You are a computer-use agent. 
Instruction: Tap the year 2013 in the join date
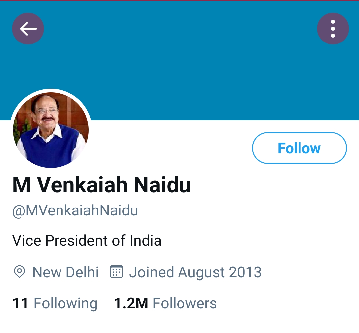pos(245,272)
